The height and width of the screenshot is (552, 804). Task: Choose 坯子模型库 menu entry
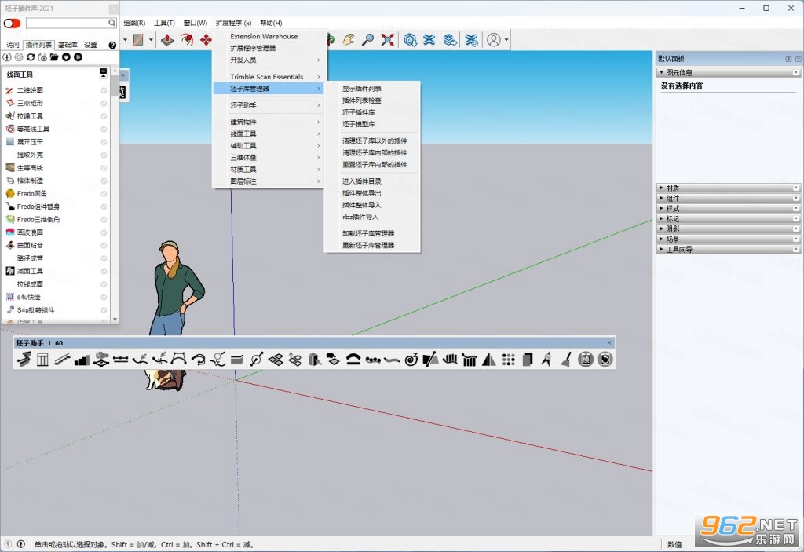[372, 124]
